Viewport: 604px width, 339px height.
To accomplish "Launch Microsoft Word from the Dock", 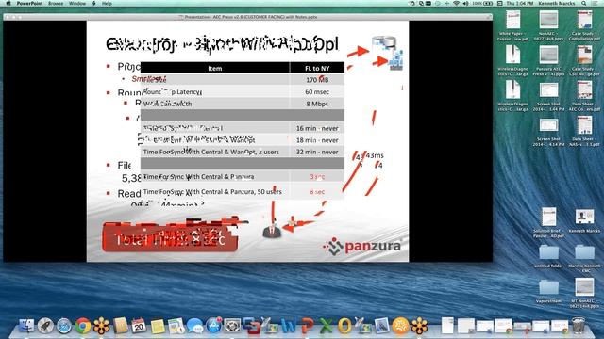I will click(289, 326).
